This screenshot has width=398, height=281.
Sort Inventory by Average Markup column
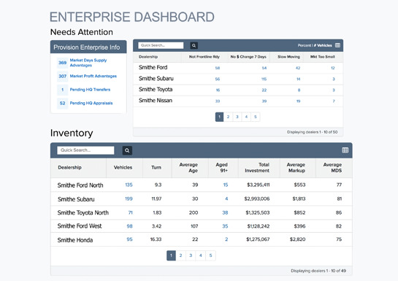point(296,168)
